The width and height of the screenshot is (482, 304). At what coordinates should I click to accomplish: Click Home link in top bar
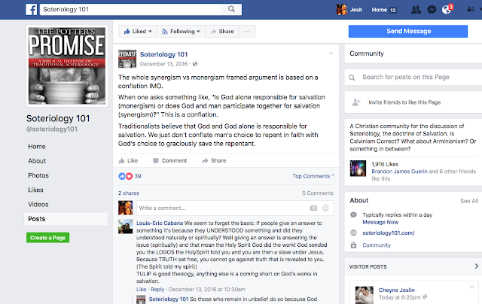coord(380,10)
